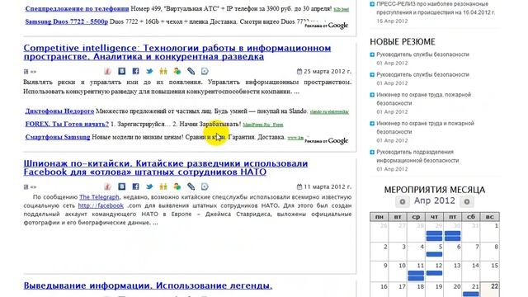Share Competitive intelligence article on VKontakte
The width and height of the screenshot is (528, 297).
(x=122, y=72)
